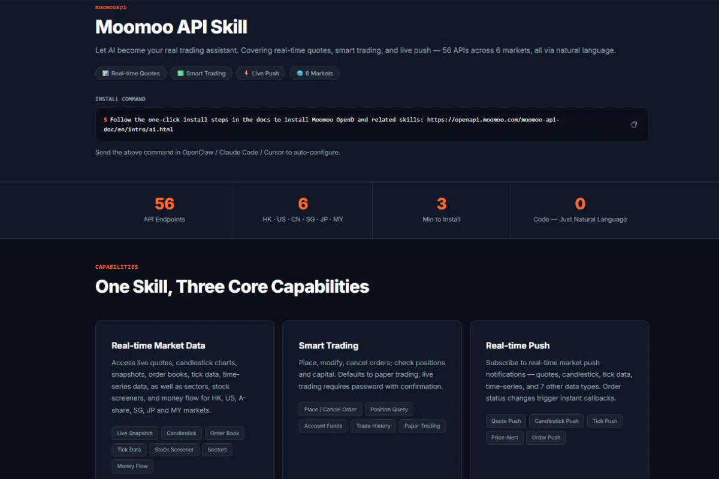Click One Skill, Three Core Capabilities heading
This screenshot has width=719, height=479.
(x=232, y=287)
